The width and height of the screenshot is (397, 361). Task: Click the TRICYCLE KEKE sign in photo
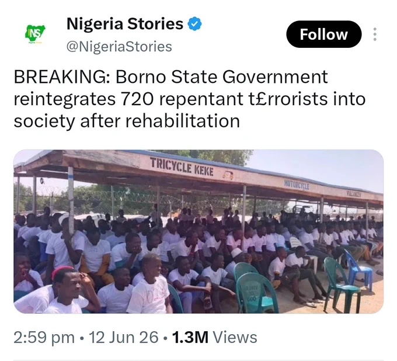[182, 166]
